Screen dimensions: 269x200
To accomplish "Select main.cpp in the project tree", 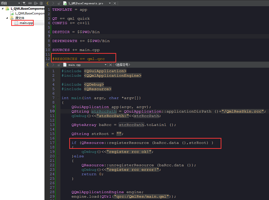I will click(x=26, y=23).
